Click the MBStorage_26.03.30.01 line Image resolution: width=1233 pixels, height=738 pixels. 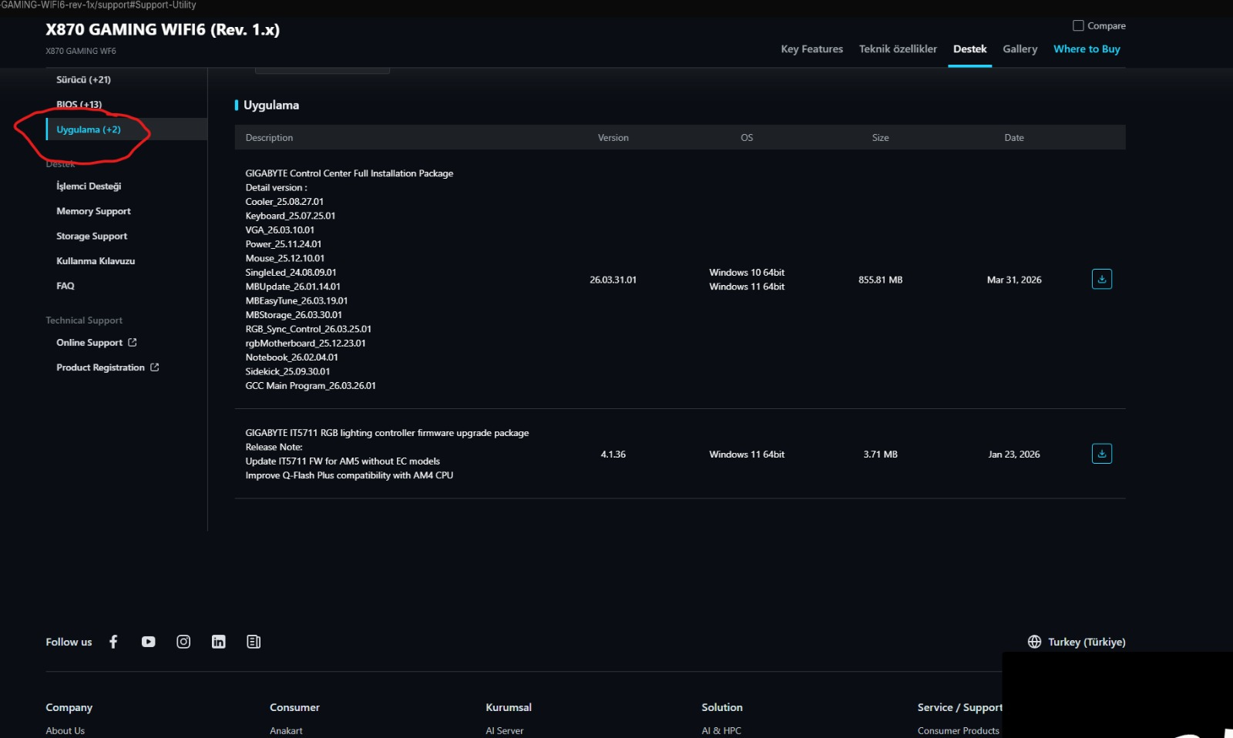(294, 314)
